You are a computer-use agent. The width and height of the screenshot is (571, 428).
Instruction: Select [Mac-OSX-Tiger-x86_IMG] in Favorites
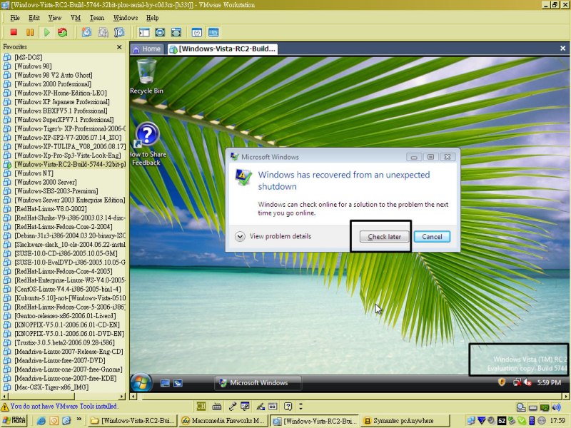pos(51,387)
